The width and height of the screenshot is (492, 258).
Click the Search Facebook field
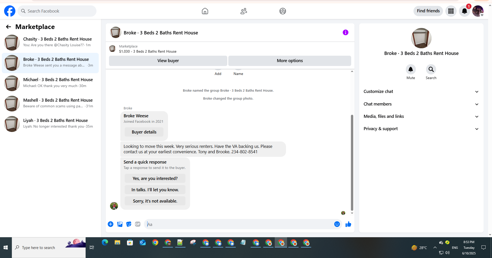tap(57, 11)
